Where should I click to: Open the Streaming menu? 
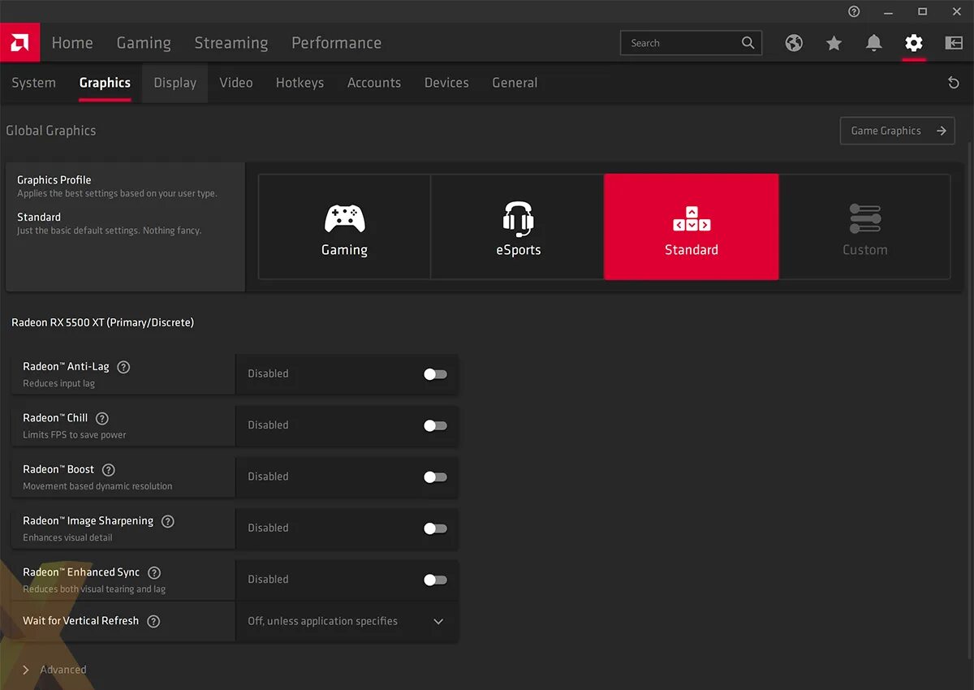coord(231,43)
